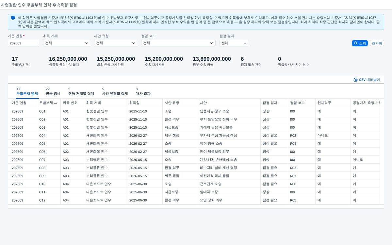Go to the 대사 결과 tab
Image resolution: width=392 pixels, height=245 pixels.
[x=143, y=91]
